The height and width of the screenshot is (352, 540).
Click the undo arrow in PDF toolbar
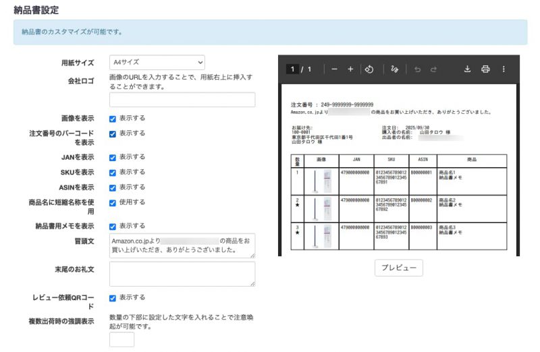[415, 69]
